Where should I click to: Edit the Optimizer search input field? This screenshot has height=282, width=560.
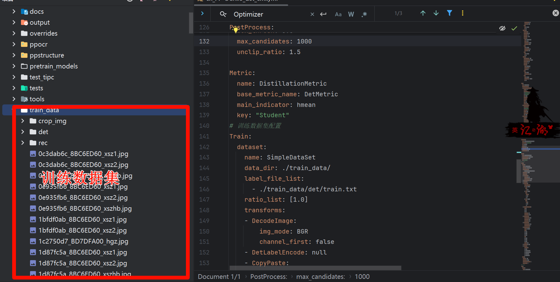270,14
